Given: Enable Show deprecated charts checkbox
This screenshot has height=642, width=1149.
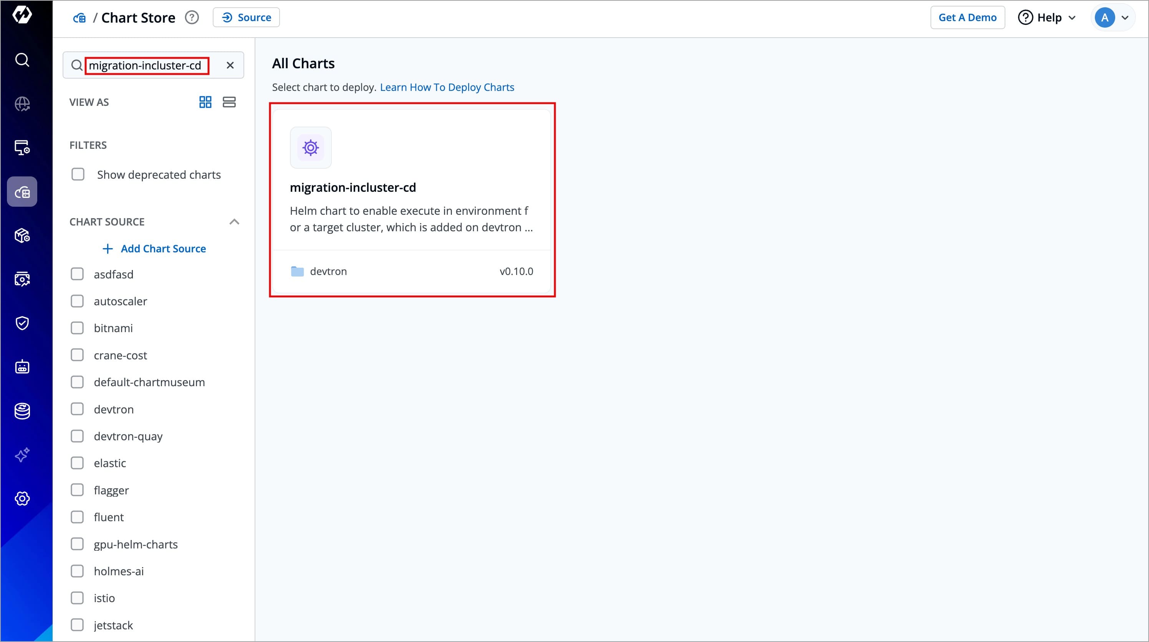Looking at the screenshot, I should click(78, 174).
